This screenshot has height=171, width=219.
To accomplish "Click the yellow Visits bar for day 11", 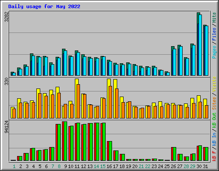I will [76, 98].
